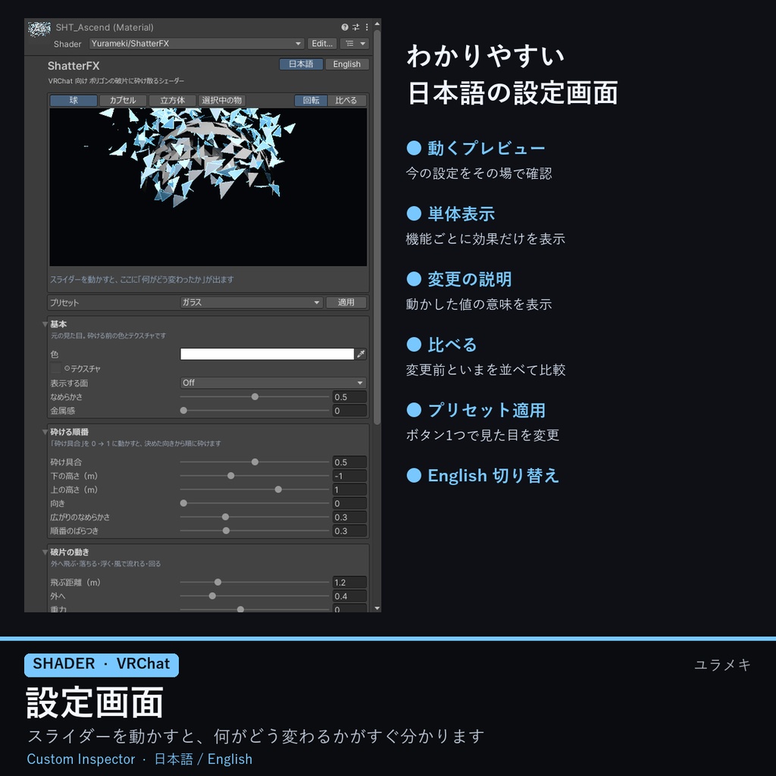Click the Custom Inspector footer text

[x=80, y=759]
